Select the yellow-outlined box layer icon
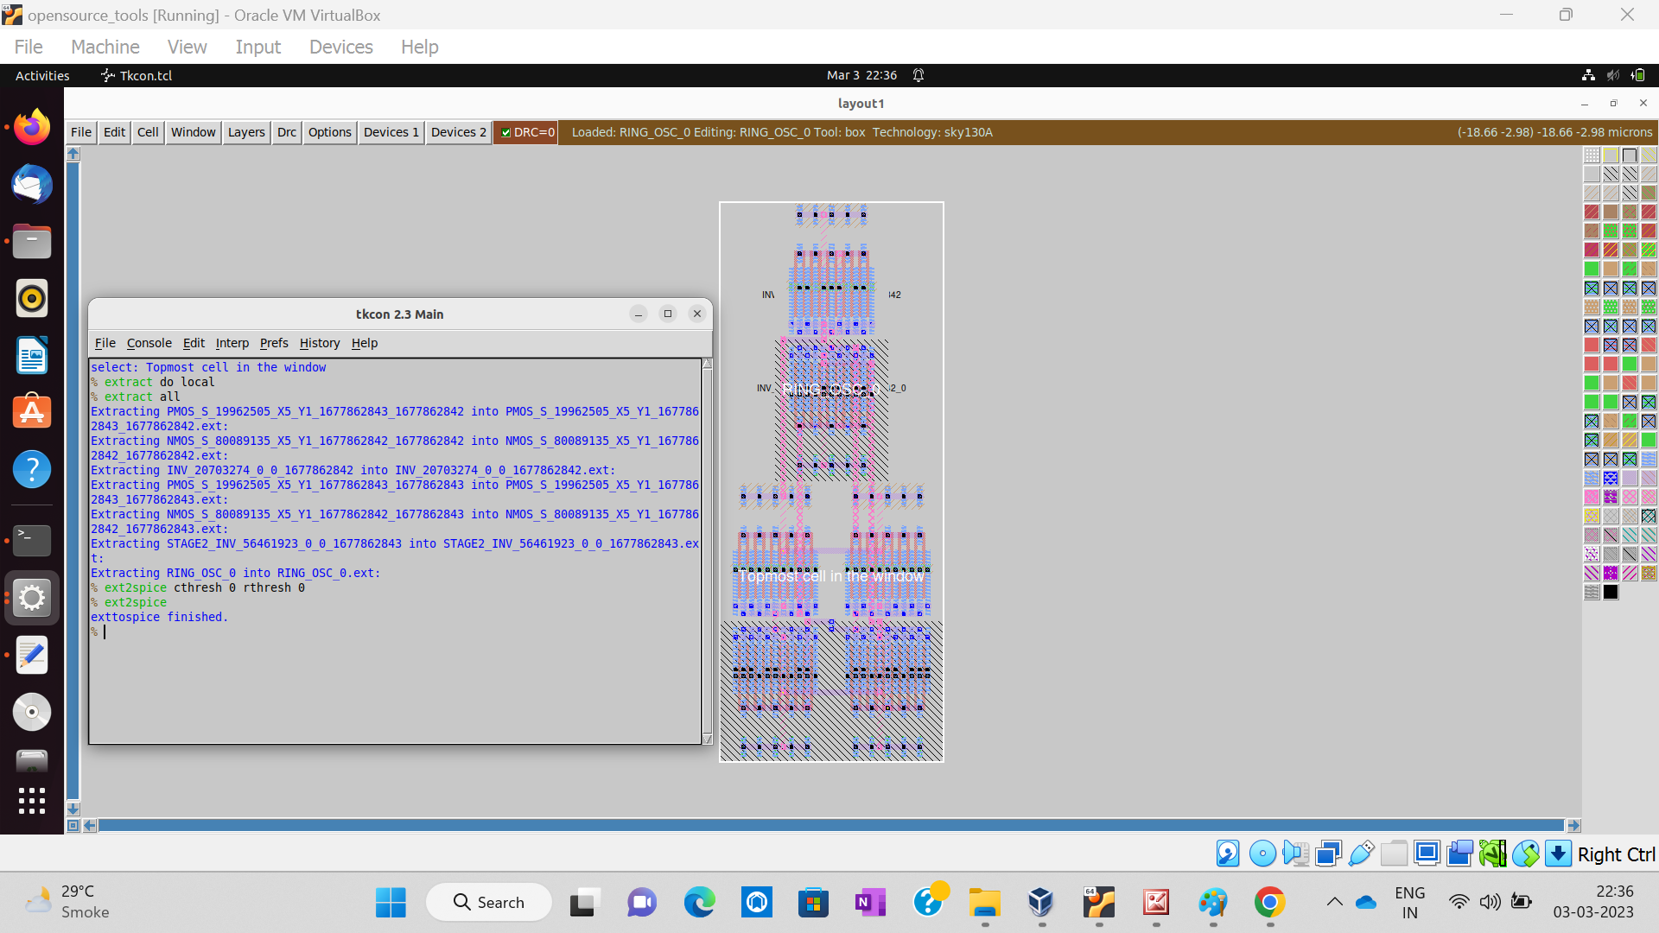 [1611, 155]
